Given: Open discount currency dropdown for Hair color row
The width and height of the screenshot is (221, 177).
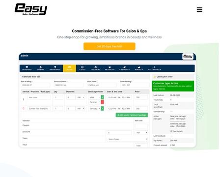Looking at the screenshot, I should 81,97.
